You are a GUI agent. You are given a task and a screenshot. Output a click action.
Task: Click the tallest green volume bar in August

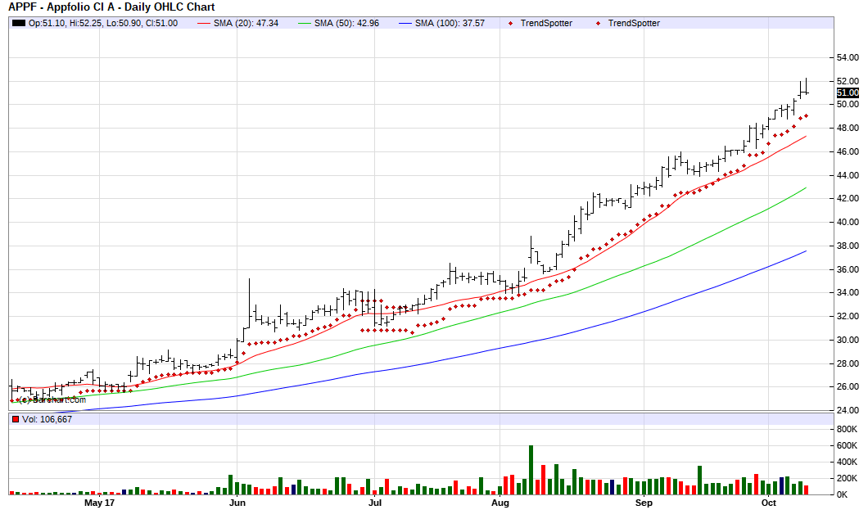pyautogui.click(x=531, y=470)
